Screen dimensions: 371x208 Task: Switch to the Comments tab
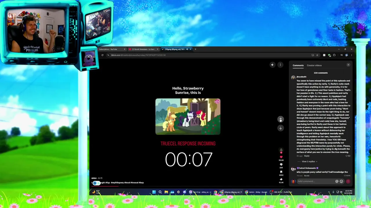click(298, 65)
